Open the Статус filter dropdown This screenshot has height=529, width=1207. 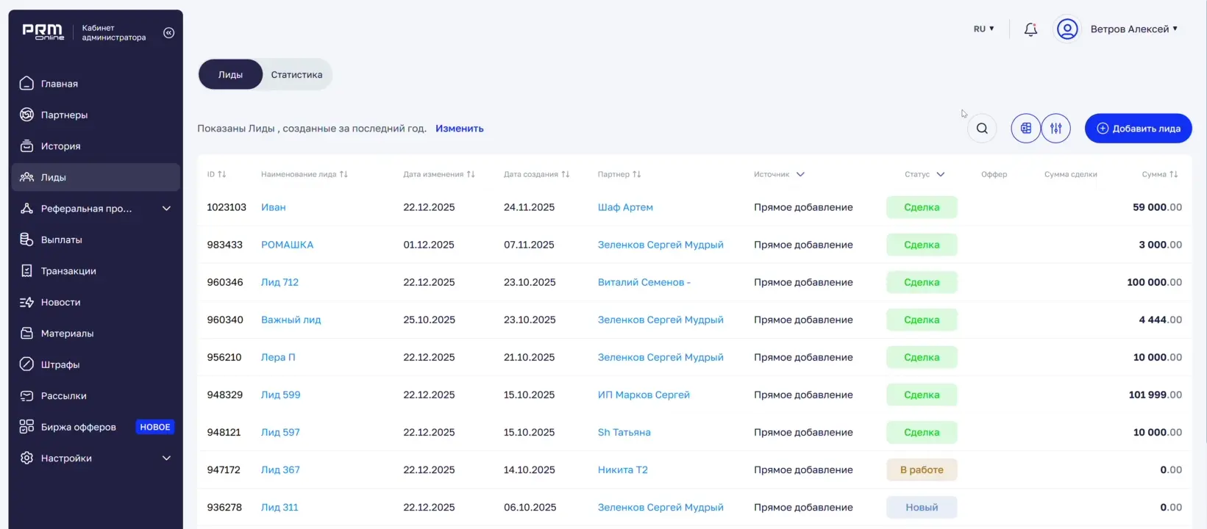(x=925, y=175)
